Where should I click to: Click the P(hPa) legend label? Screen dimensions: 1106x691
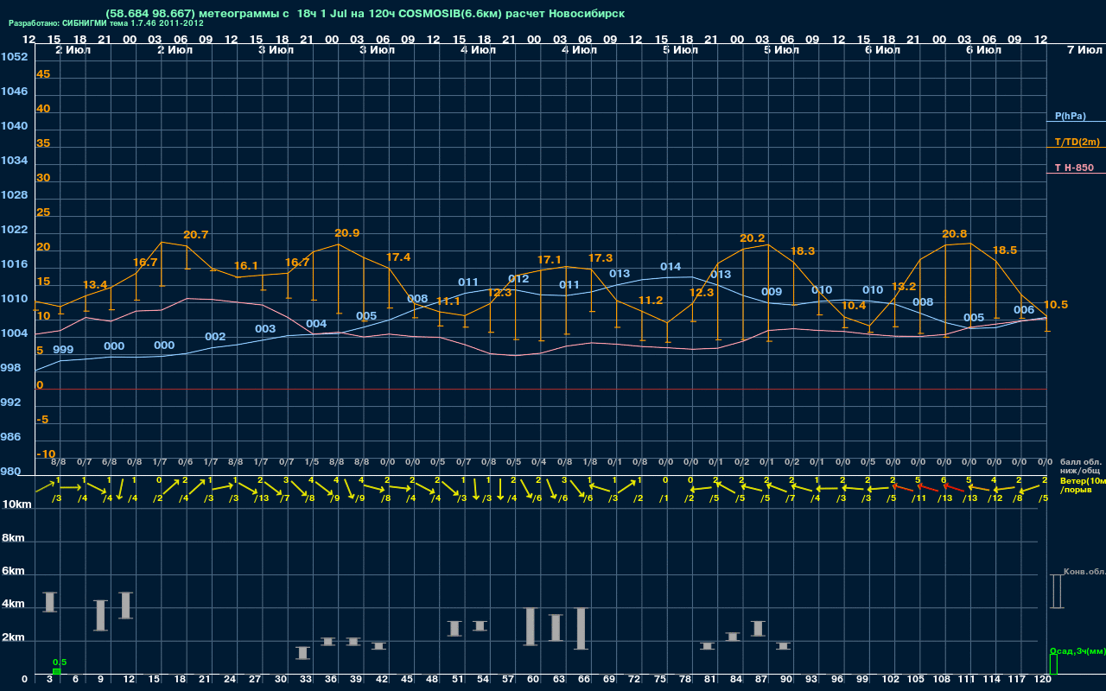pos(1070,116)
